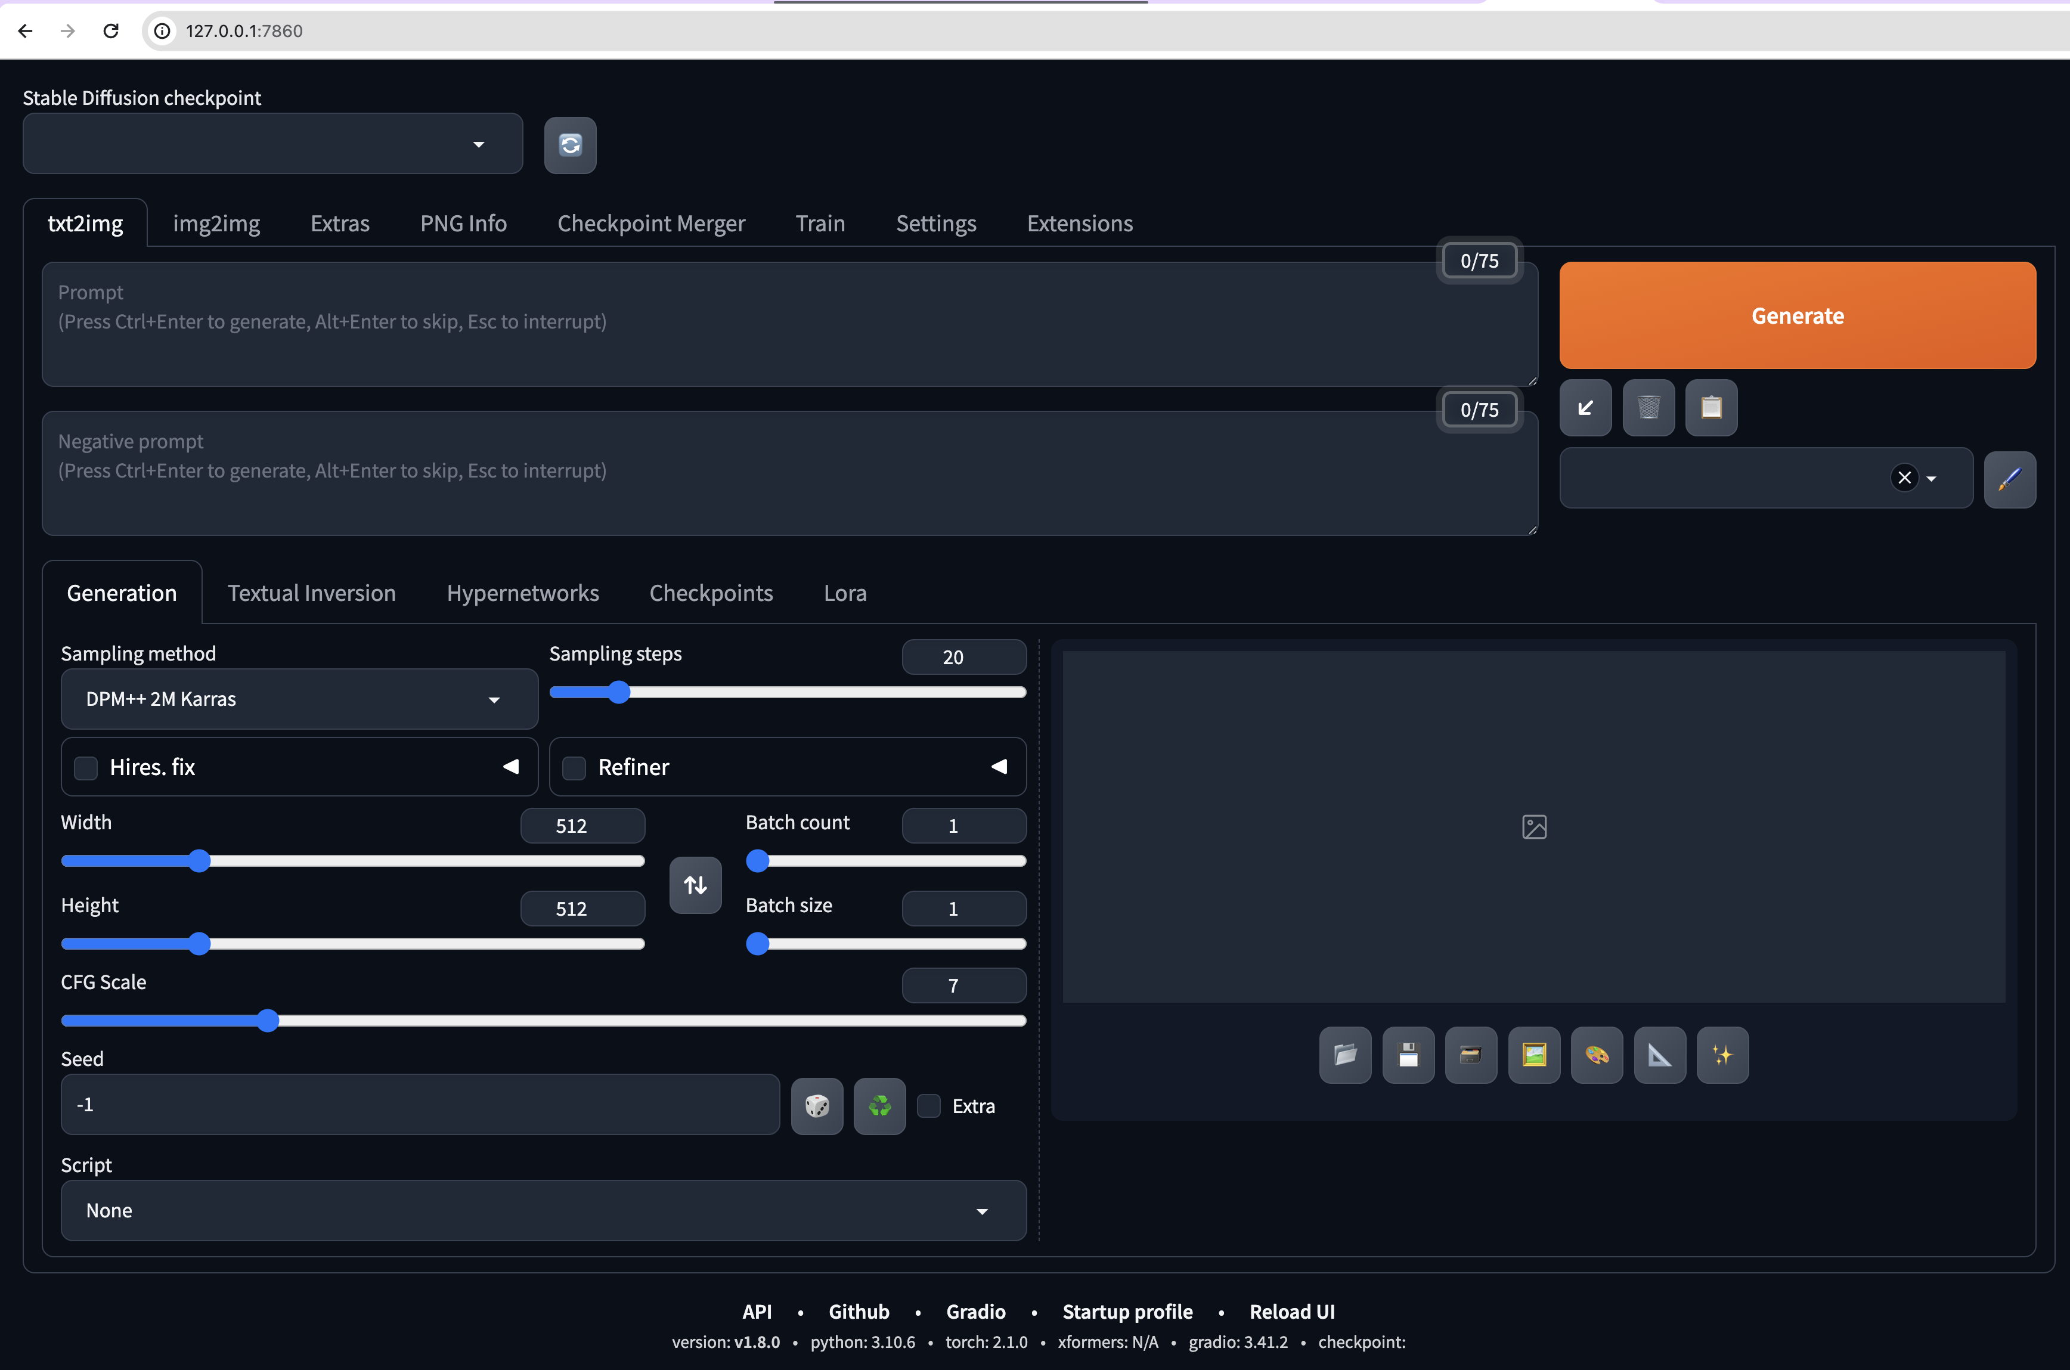Switch to the img2img tab
2070x1370 pixels.
coord(216,224)
